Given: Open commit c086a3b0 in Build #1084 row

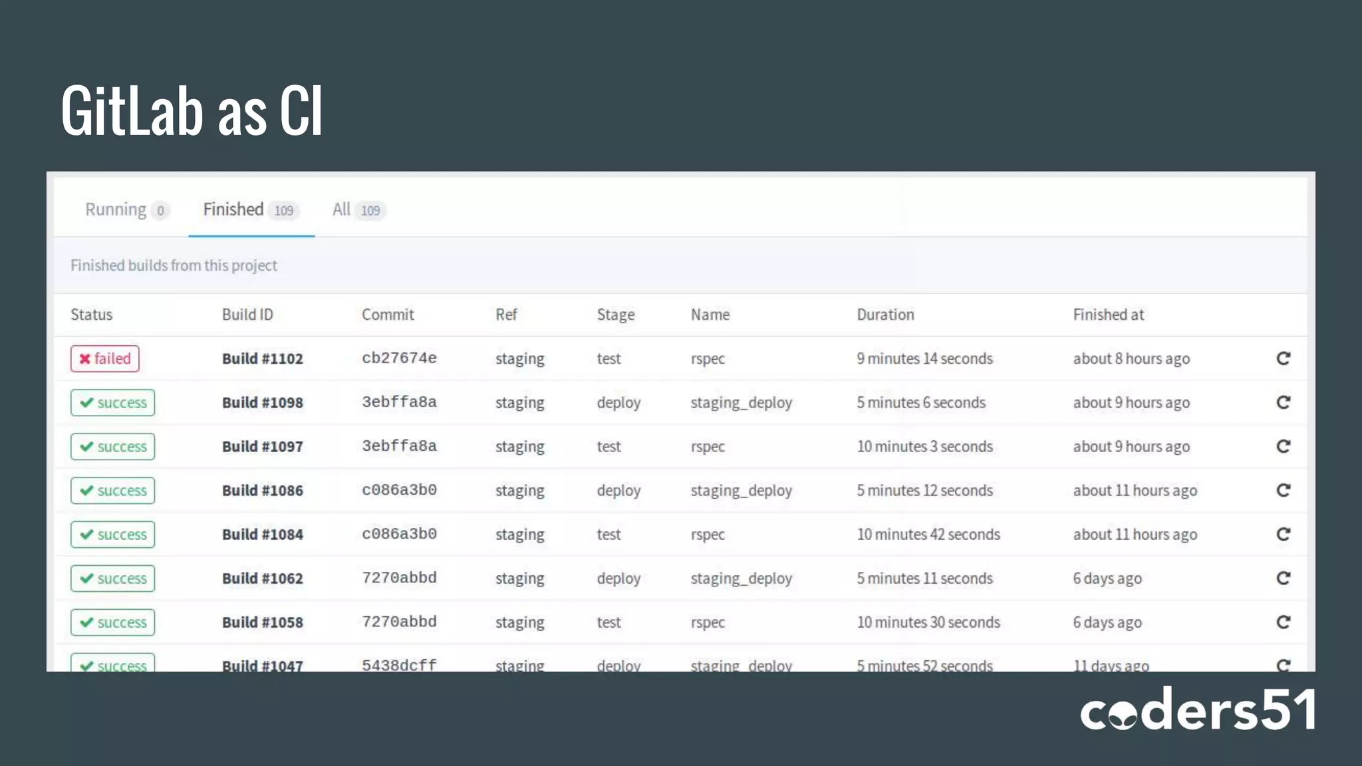Looking at the screenshot, I should point(399,533).
